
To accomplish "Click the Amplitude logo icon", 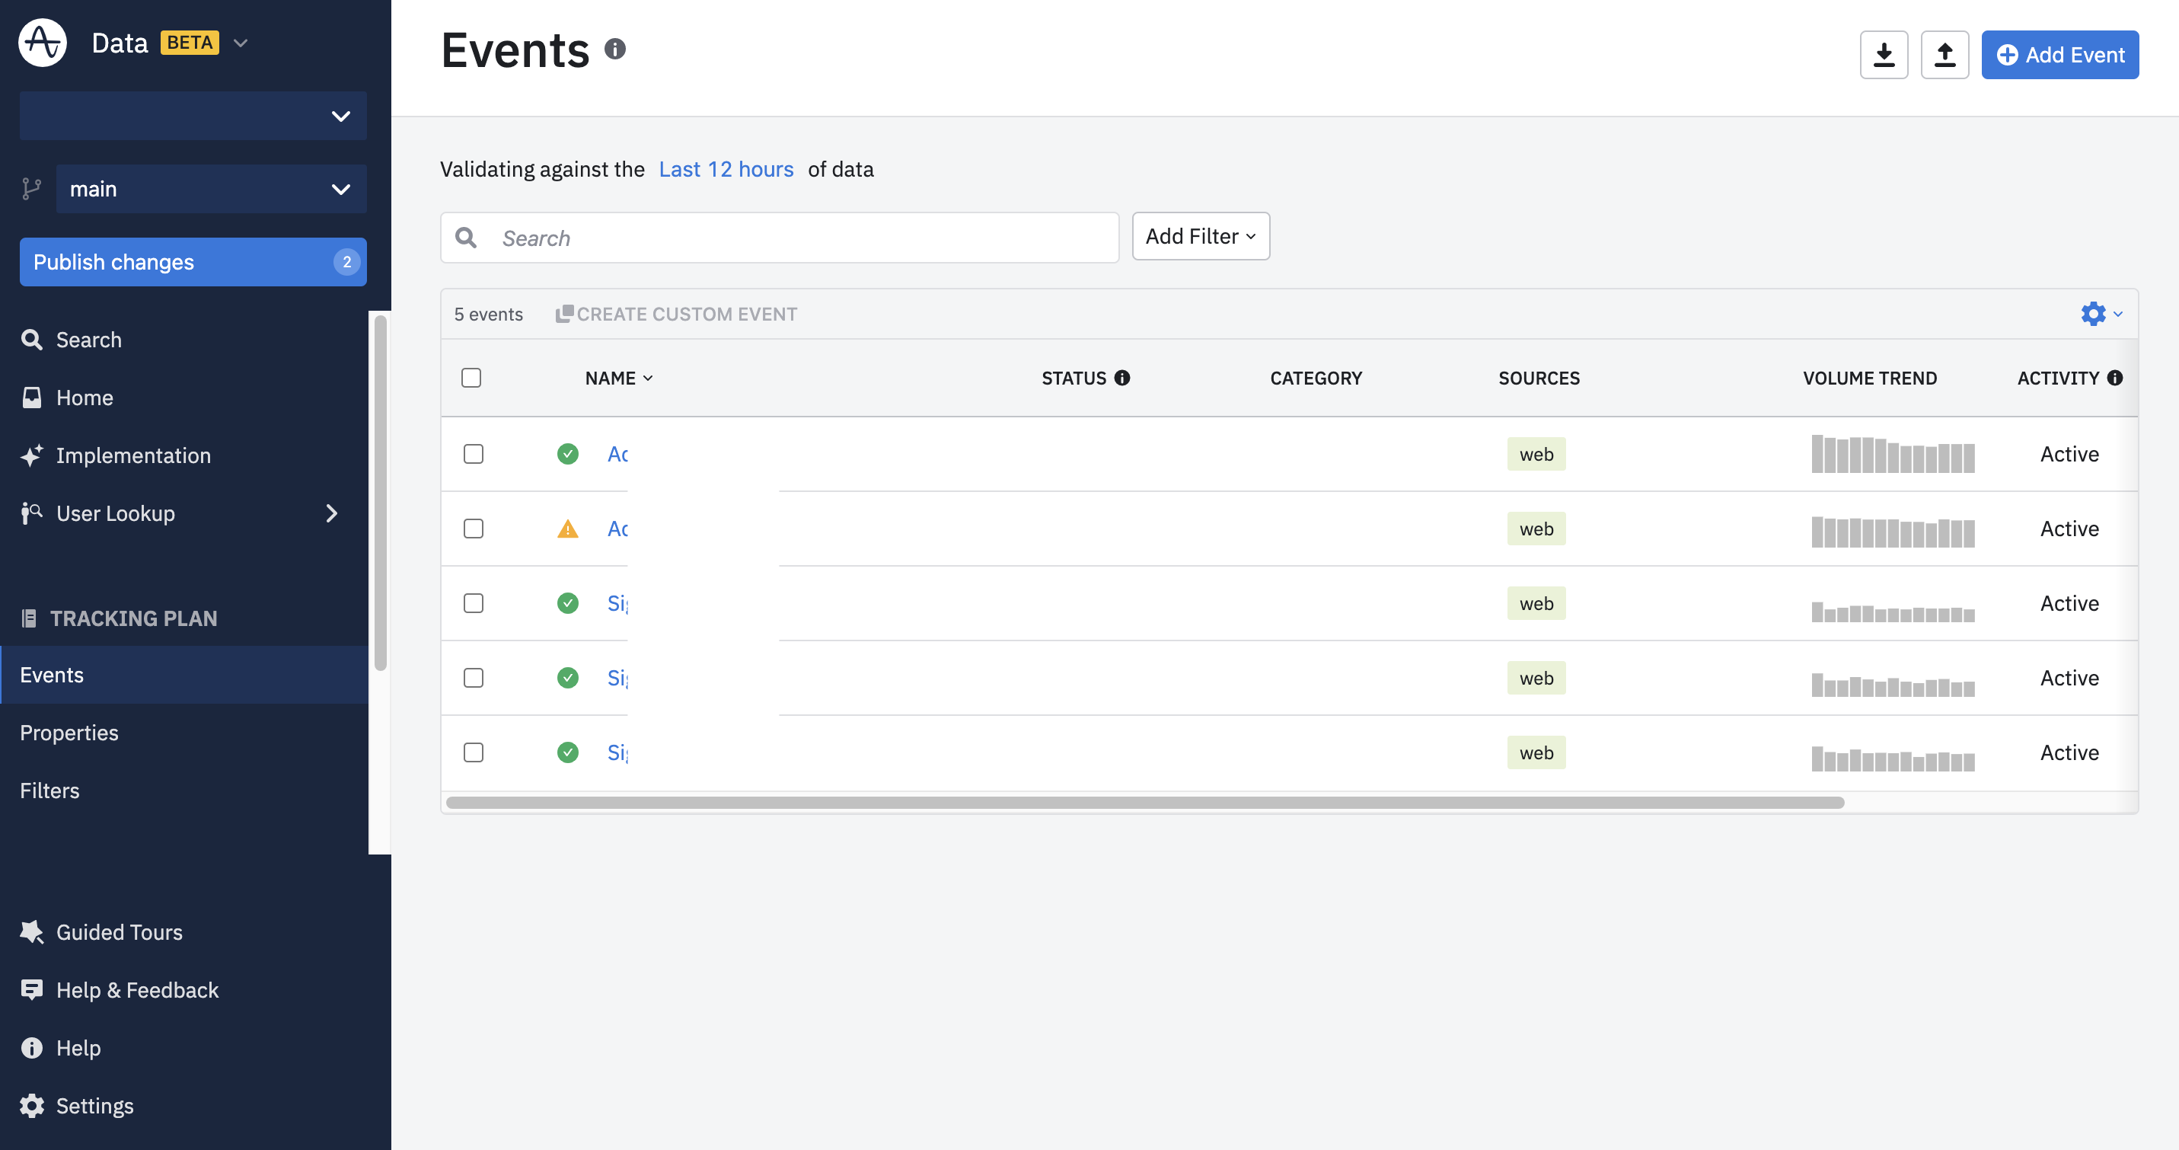I will [43, 43].
